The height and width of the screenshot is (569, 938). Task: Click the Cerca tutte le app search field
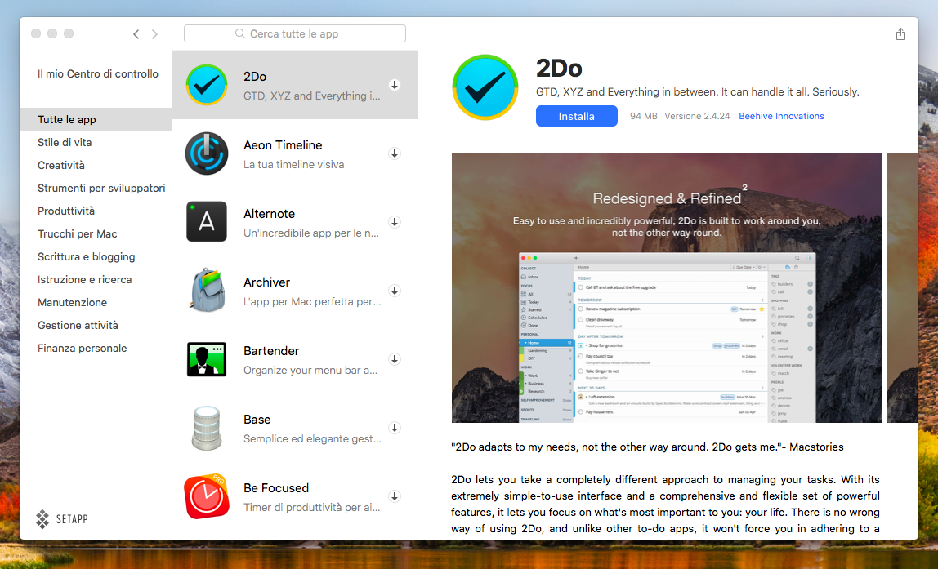pyautogui.click(x=294, y=33)
